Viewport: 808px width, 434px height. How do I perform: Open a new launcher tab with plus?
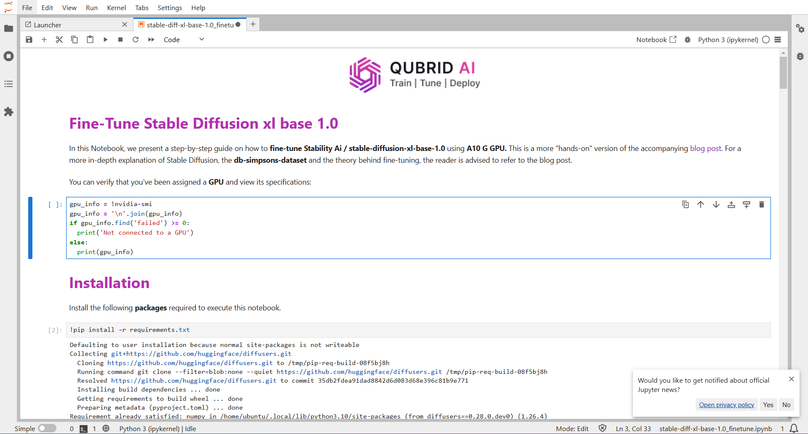253,24
